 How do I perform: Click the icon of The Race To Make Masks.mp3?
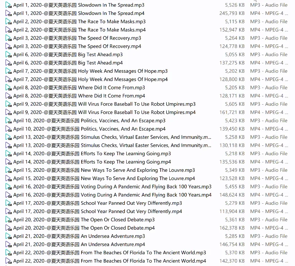[x=8, y=21]
